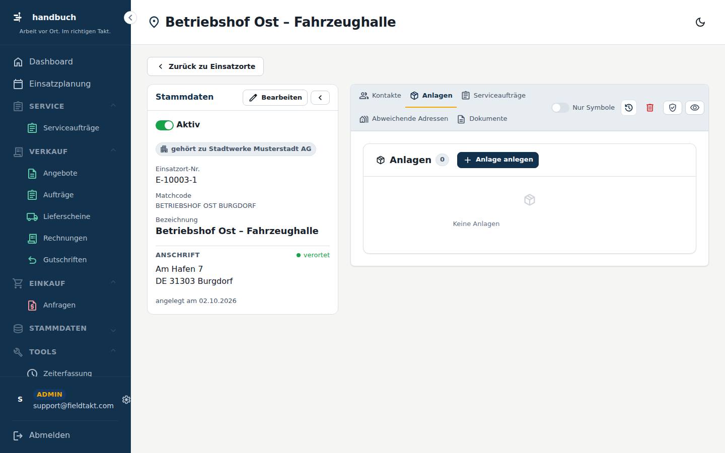Screen dimensions: 725x453
Task: Open the history clock icon in toolbar
Action: 629,108
